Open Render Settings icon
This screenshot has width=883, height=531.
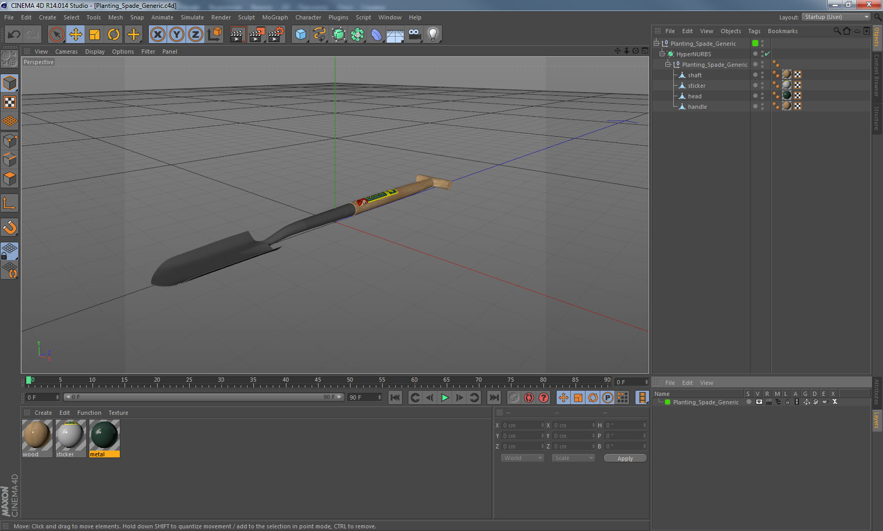[x=276, y=35]
